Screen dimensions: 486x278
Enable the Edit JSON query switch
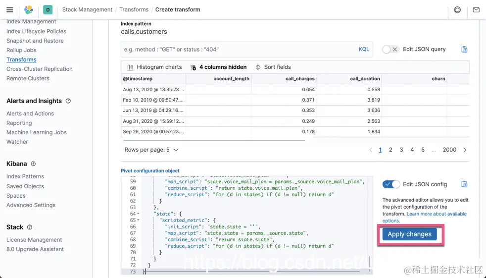[x=391, y=50]
